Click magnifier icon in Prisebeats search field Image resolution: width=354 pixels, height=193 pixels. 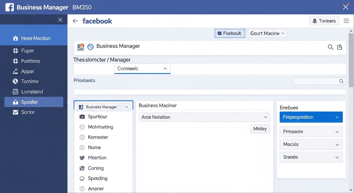click(x=341, y=81)
